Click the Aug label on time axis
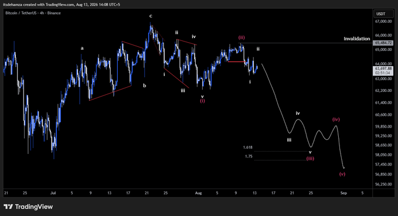 pos(198,193)
